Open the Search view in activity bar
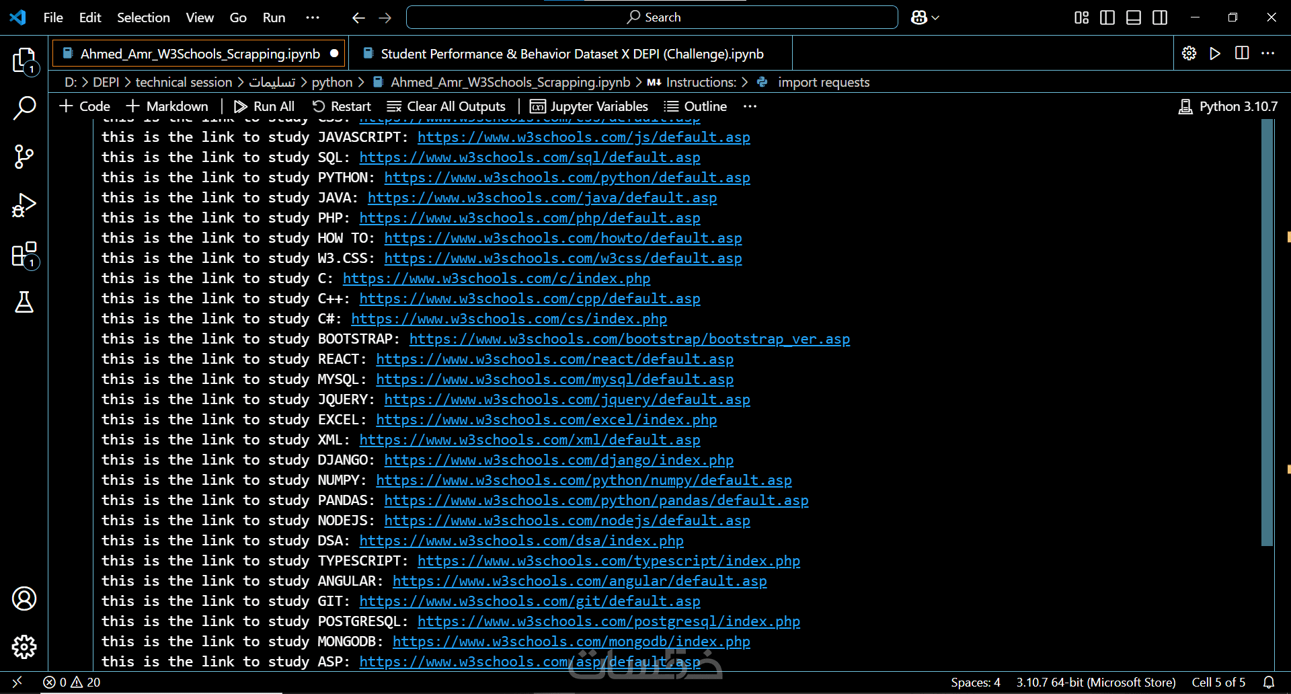 point(24,108)
